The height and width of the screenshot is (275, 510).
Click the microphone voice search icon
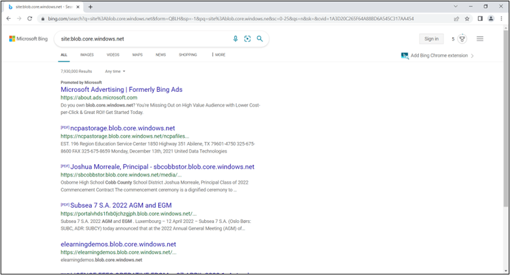coord(235,39)
